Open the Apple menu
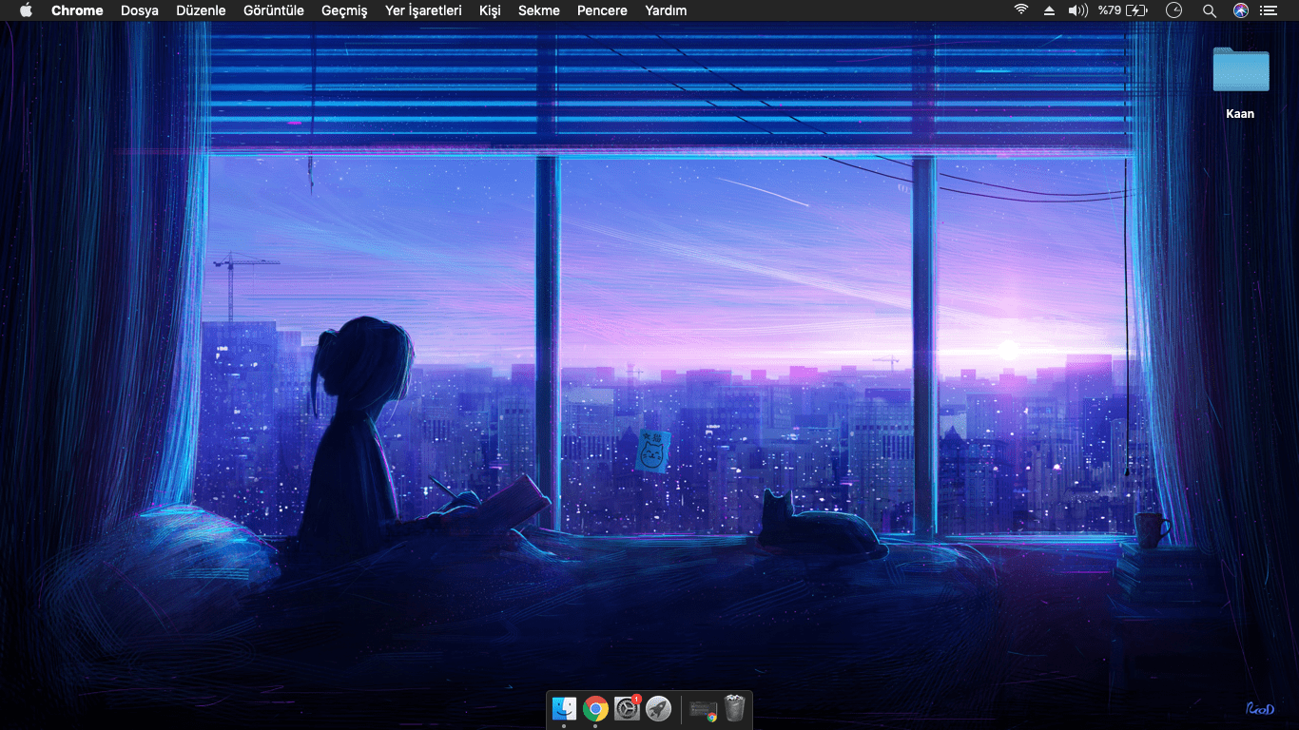Viewport: 1299px width, 730px height. (26, 10)
